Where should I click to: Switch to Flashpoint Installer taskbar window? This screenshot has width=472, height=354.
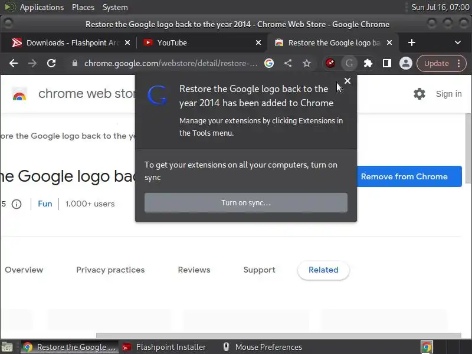point(165,347)
